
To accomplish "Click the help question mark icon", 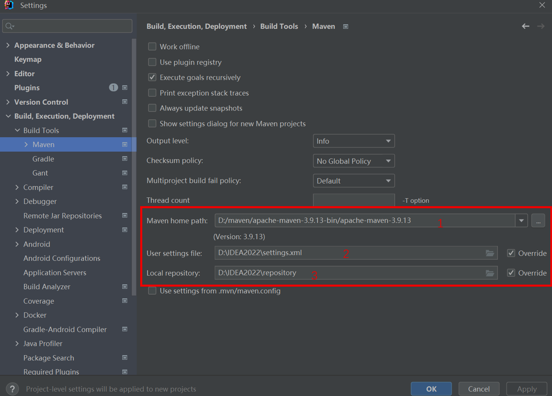I will coord(13,388).
